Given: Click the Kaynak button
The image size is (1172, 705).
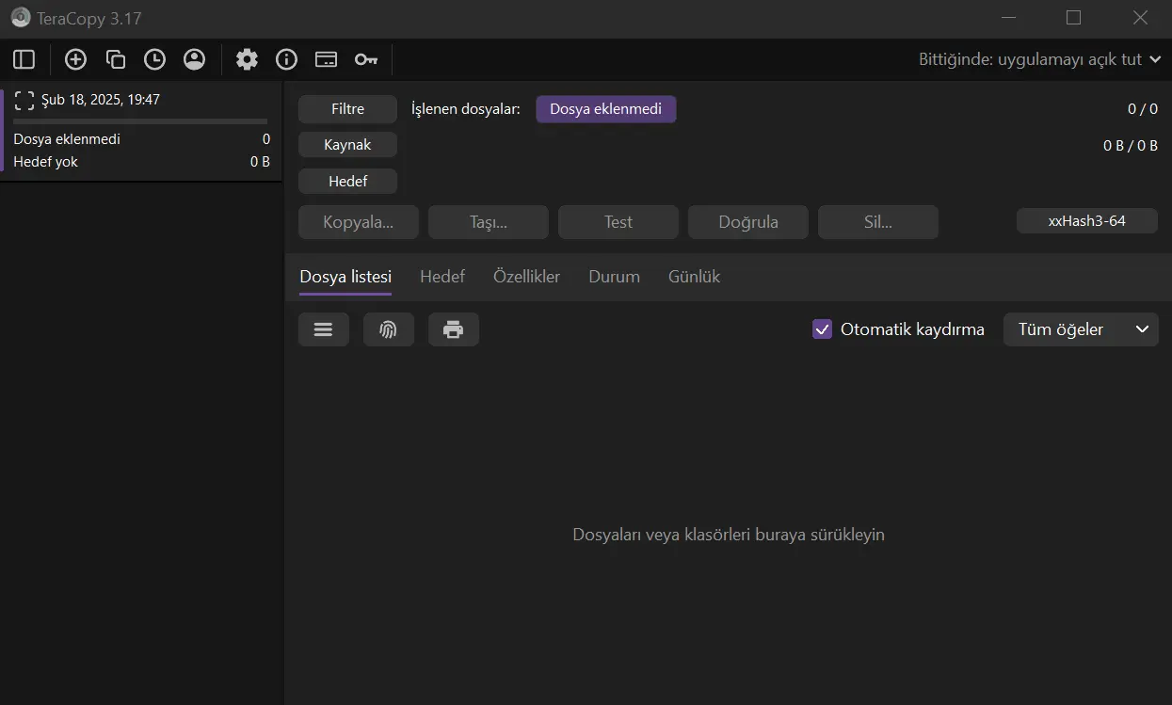Looking at the screenshot, I should (x=347, y=145).
